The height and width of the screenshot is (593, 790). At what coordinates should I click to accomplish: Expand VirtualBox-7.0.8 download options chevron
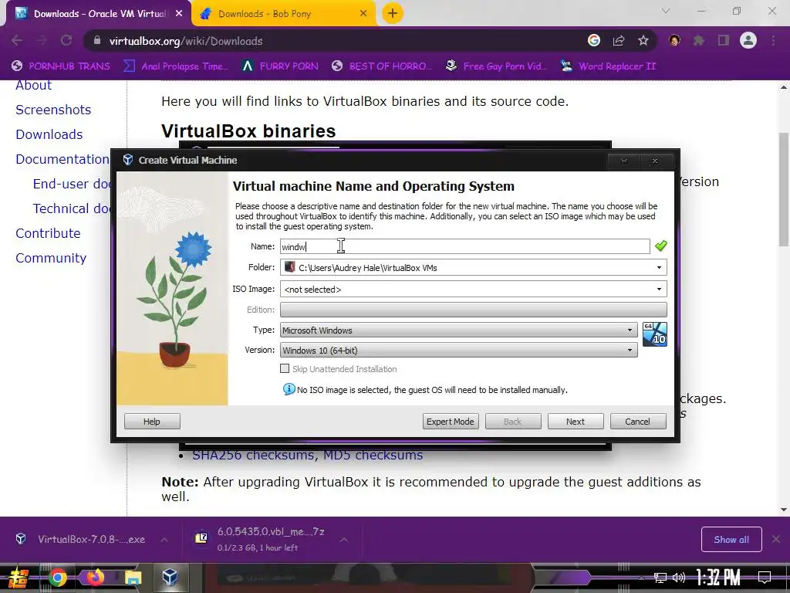pos(164,540)
